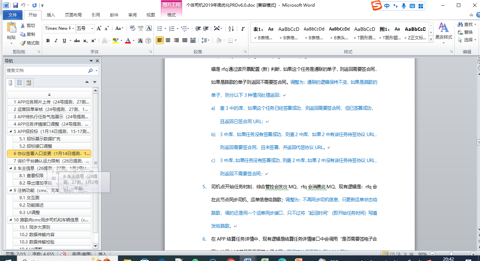Viewport: 480px width, 261px height.
Task: Click the Replace (替换) command
Action: [465, 32]
